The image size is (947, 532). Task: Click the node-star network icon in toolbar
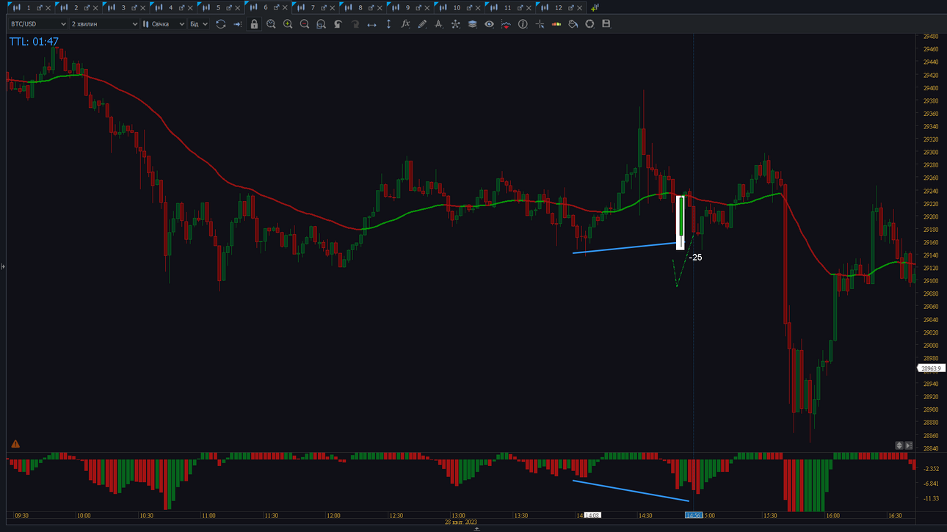455,24
